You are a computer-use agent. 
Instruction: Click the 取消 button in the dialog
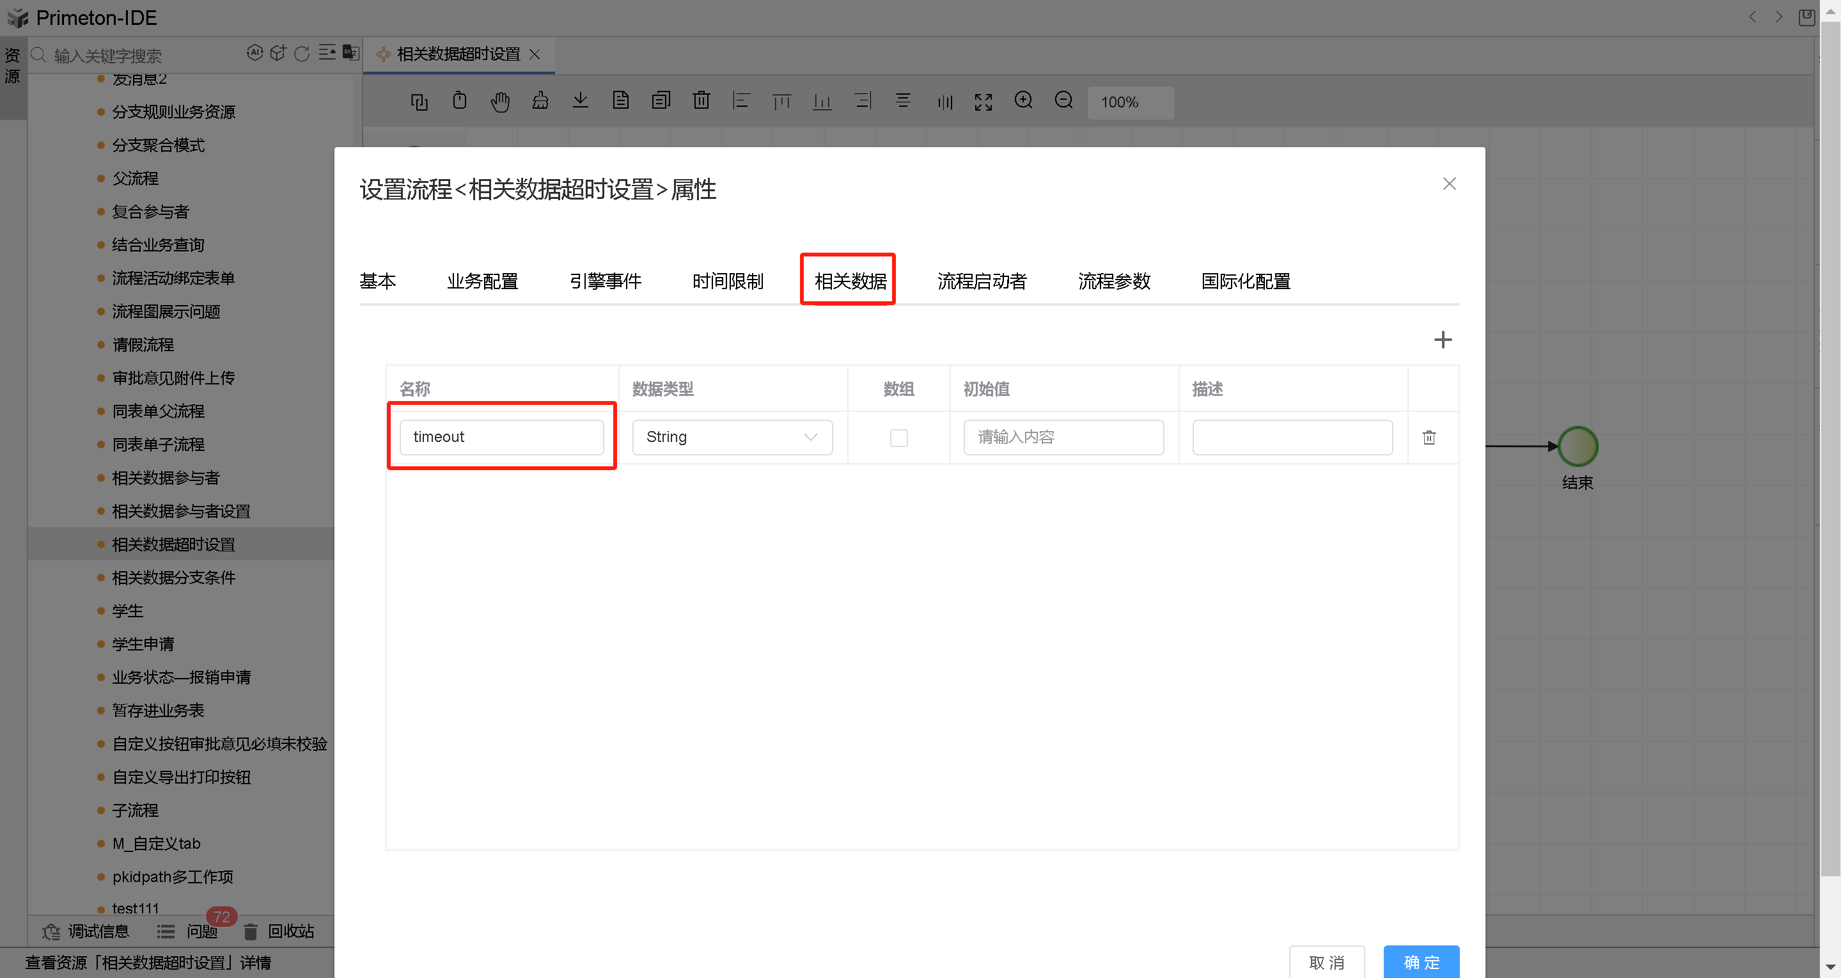coord(1326,962)
